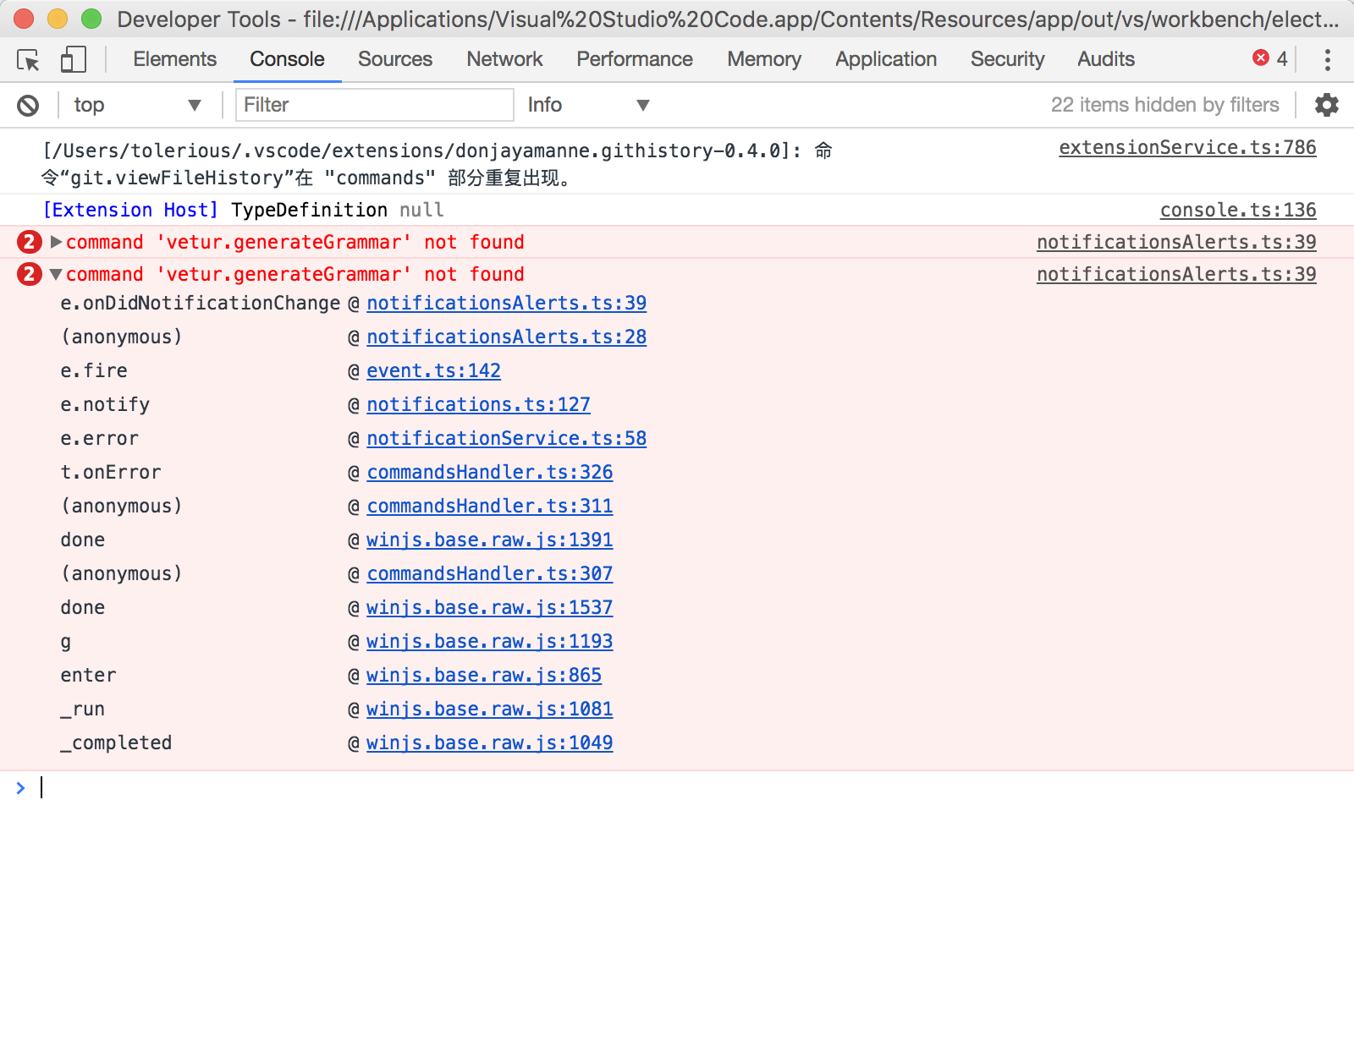This screenshot has height=1052, width=1354.
Task: Open the event.ts:142 stack frame link
Action: click(433, 370)
